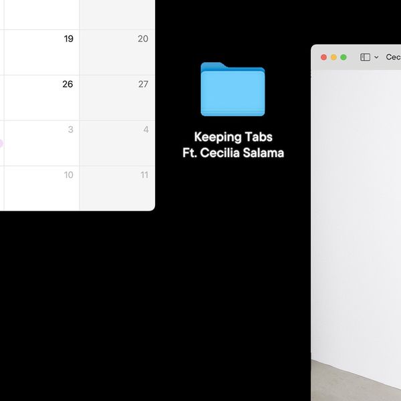
Task: Click the 'Cec' window title text
Action: [x=394, y=57]
